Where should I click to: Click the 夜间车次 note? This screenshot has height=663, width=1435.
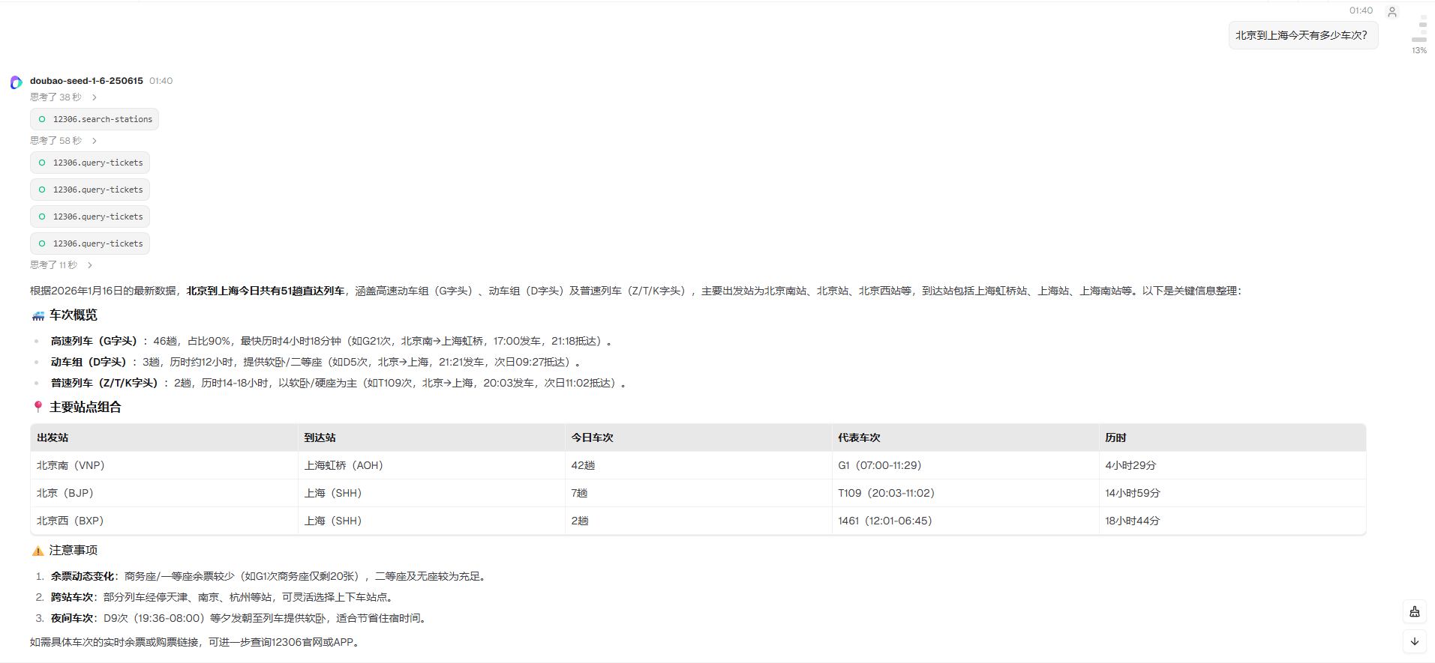pyautogui.click(x=240, y=618)
